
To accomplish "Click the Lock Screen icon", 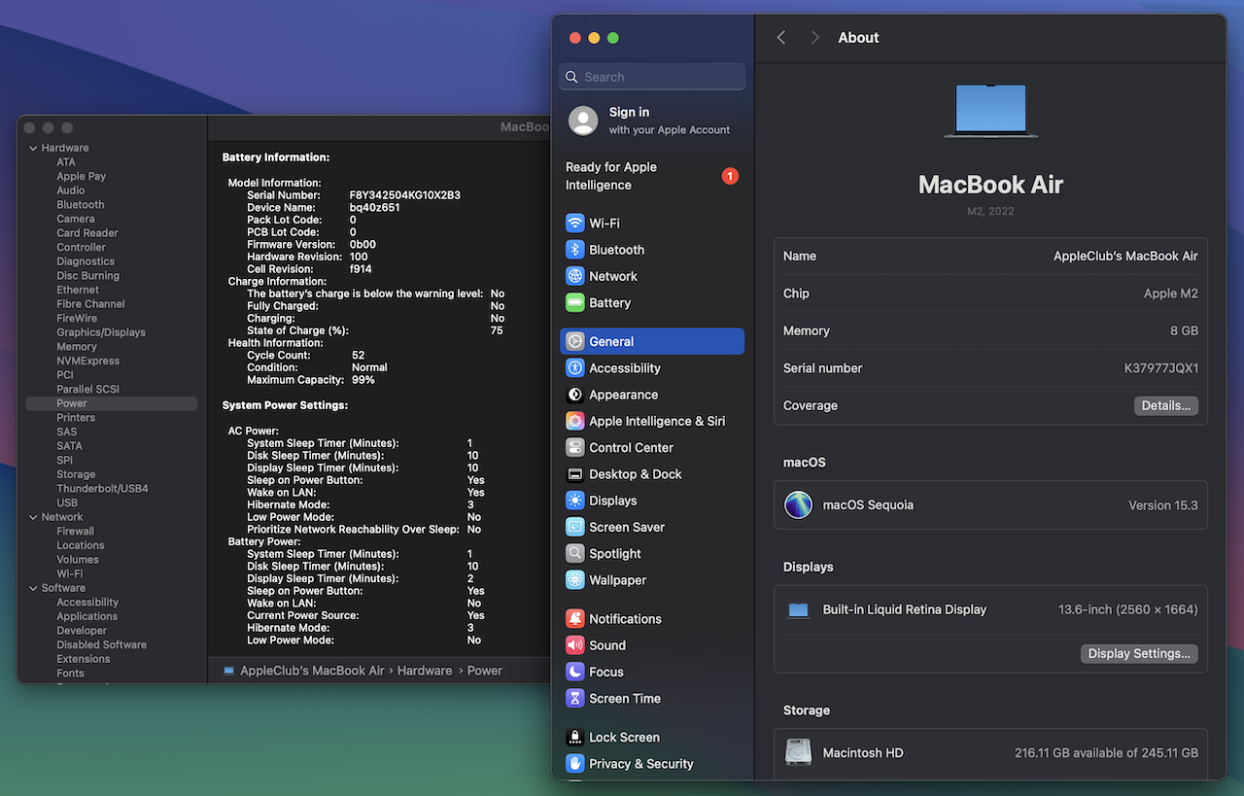I will [x=575, y=738].
